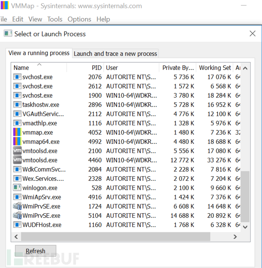Screen dimensions: 262x268
Task: Click PID value 2328
Action: (x=95, y=179)
